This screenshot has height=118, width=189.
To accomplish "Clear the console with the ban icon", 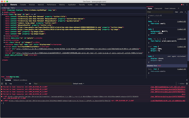I will point(6,83).
